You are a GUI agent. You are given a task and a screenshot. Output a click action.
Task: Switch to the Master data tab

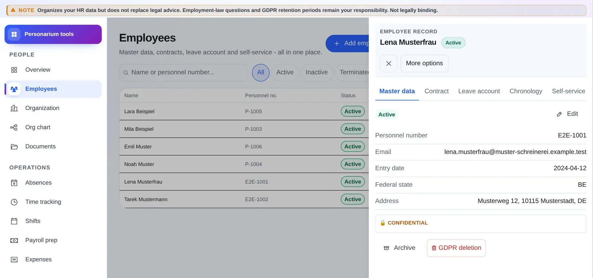click(x=397, y=91)
